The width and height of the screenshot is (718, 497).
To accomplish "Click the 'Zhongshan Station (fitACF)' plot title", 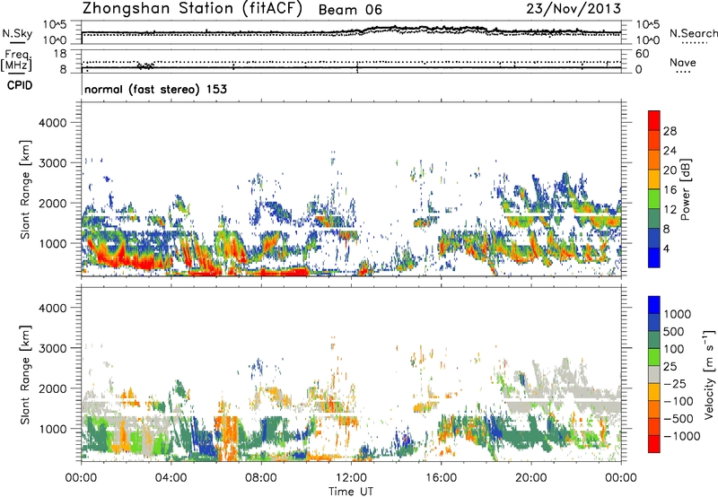I will point(192,9).
